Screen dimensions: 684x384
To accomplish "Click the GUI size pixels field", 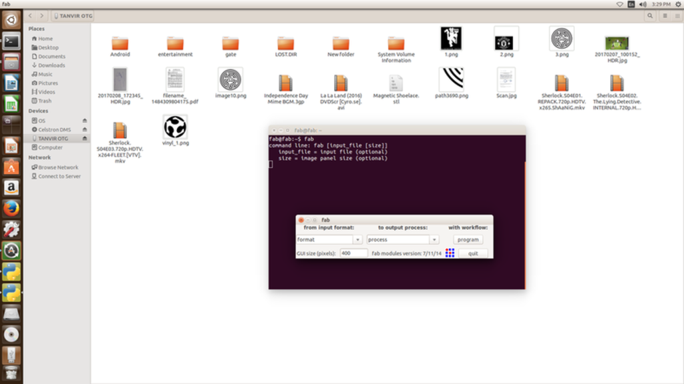I will point(353,253).
